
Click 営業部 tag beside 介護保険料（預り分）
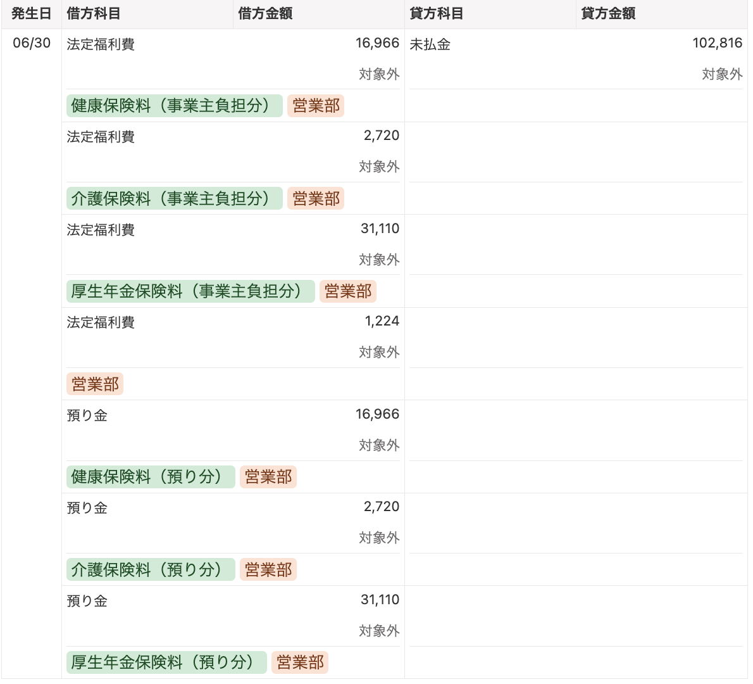coord(268,569)
